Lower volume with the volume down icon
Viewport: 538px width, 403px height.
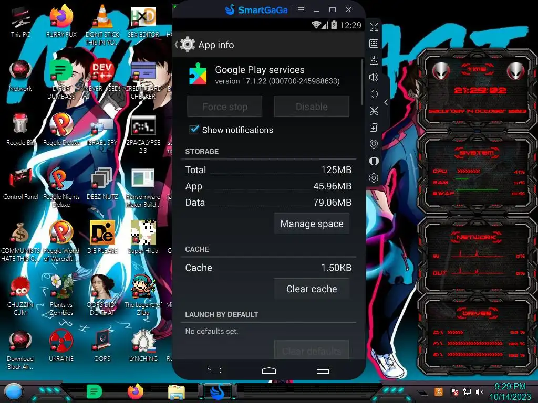click(x=374, y=94)
